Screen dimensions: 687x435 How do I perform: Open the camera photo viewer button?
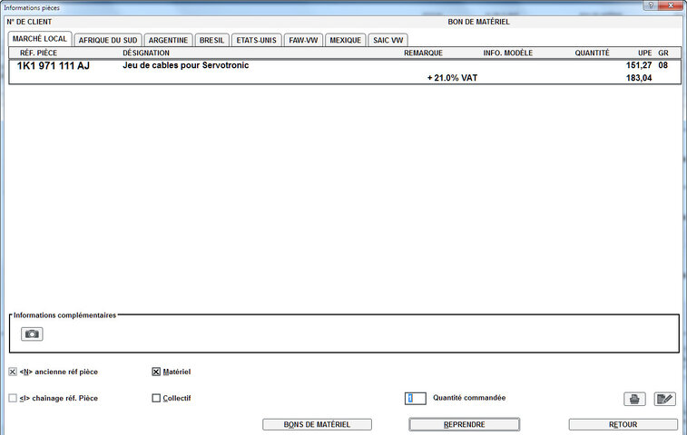tap(32, 333)
